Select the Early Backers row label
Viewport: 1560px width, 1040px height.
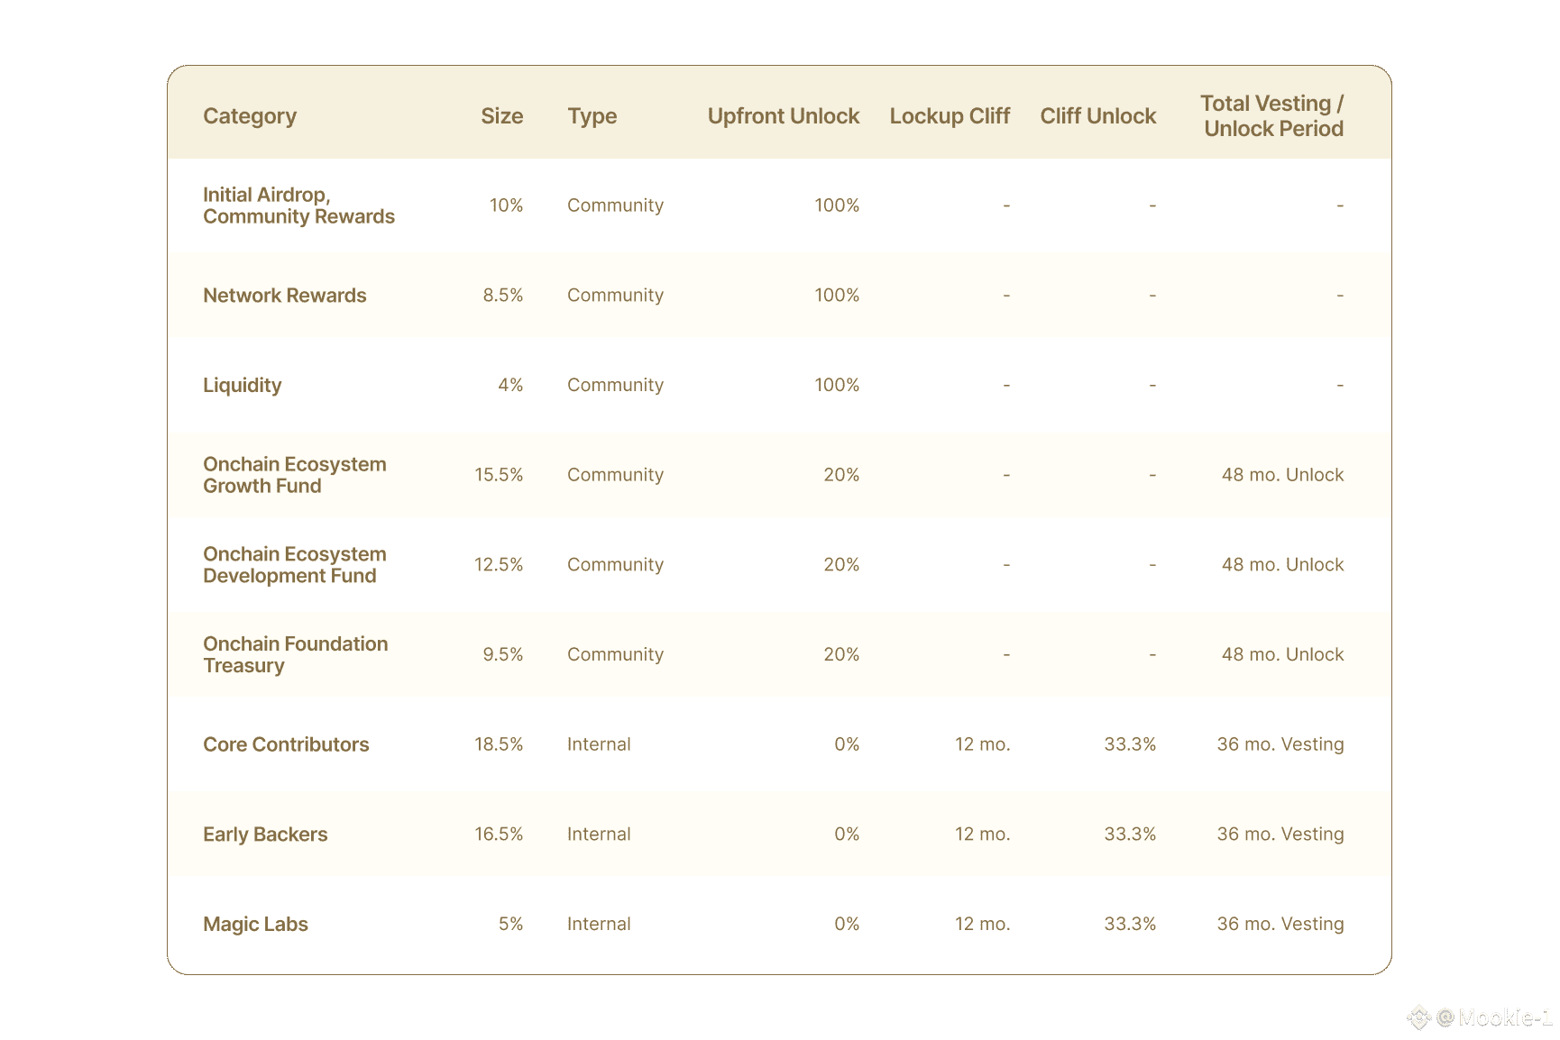point(265,835)
